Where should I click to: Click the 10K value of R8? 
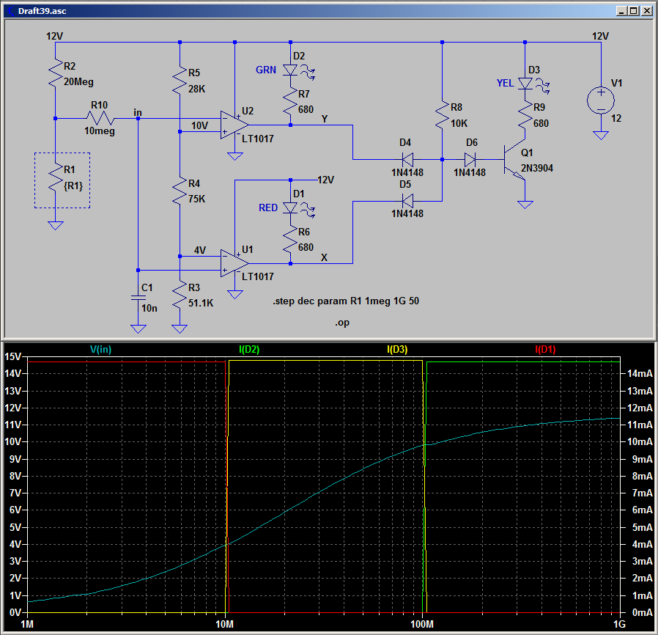pyautogui.click(x=459, y=123)
